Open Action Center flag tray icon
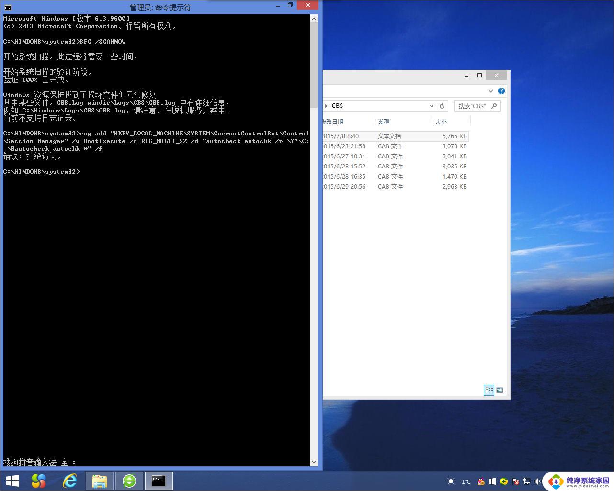The width and height of the screenshot is (614, 491). 515,481
